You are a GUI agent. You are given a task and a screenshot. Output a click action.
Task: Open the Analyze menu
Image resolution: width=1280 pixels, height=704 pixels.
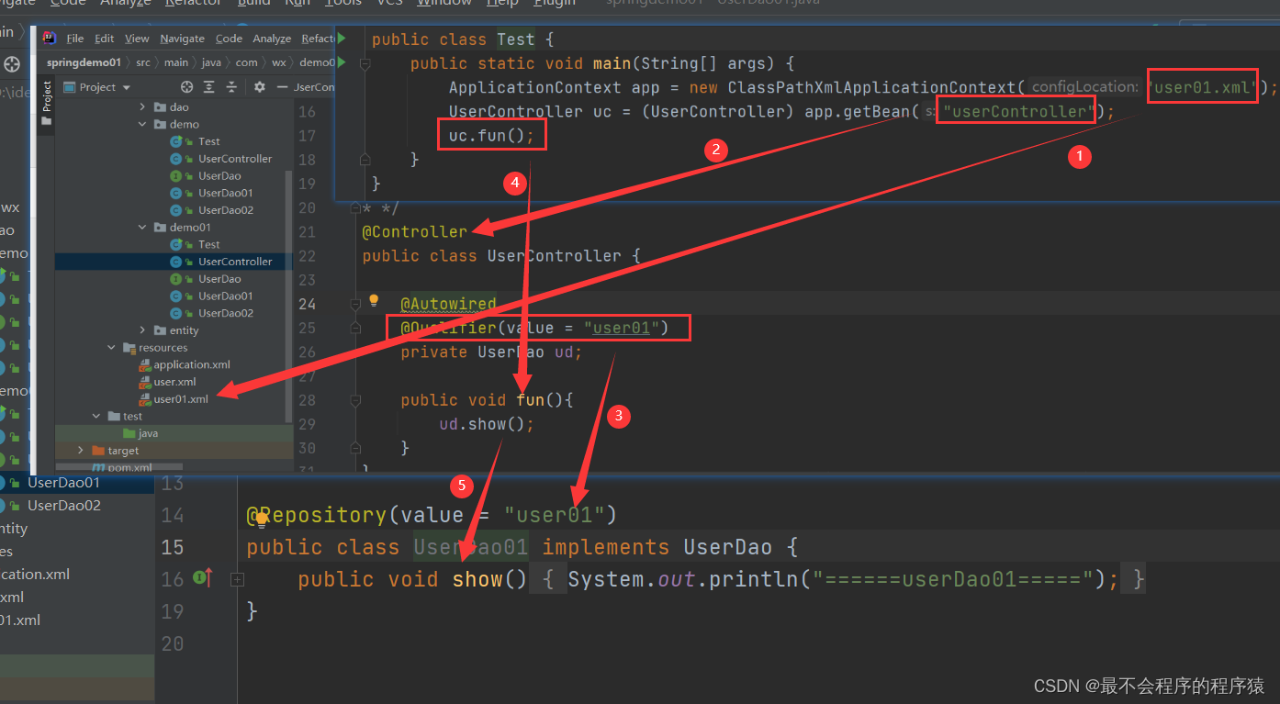coord(272,39)
